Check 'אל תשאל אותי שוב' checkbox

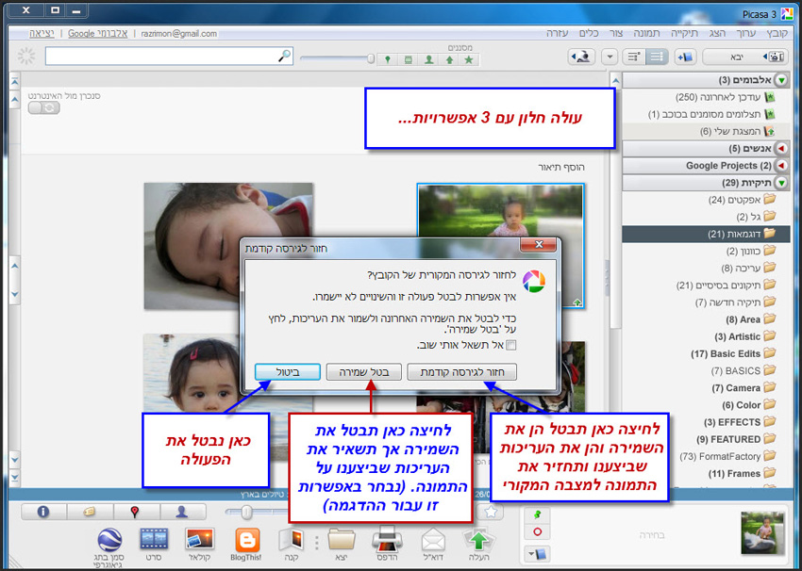tap(511, 345)
